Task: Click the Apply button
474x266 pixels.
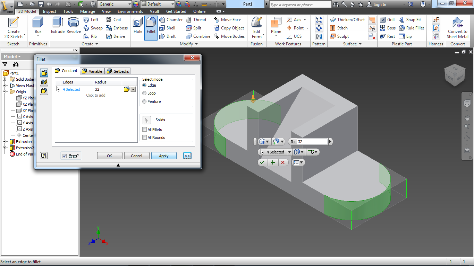Action: [164, 156]
